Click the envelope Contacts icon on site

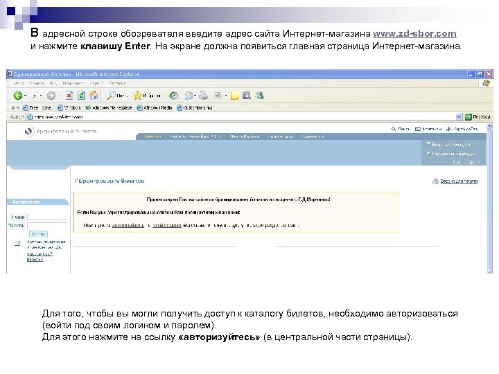(418, 129)
